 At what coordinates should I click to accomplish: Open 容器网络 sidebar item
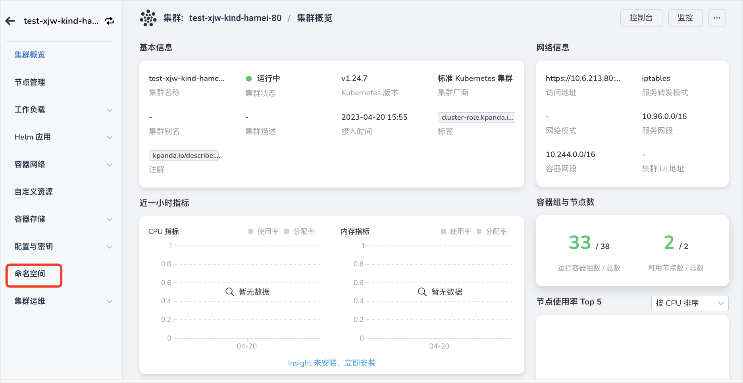tap(30, 164)
